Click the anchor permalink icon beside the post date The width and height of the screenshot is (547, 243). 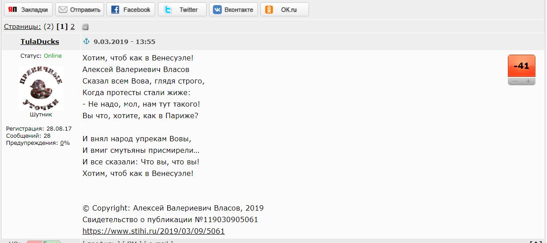[x=87, y=41]
